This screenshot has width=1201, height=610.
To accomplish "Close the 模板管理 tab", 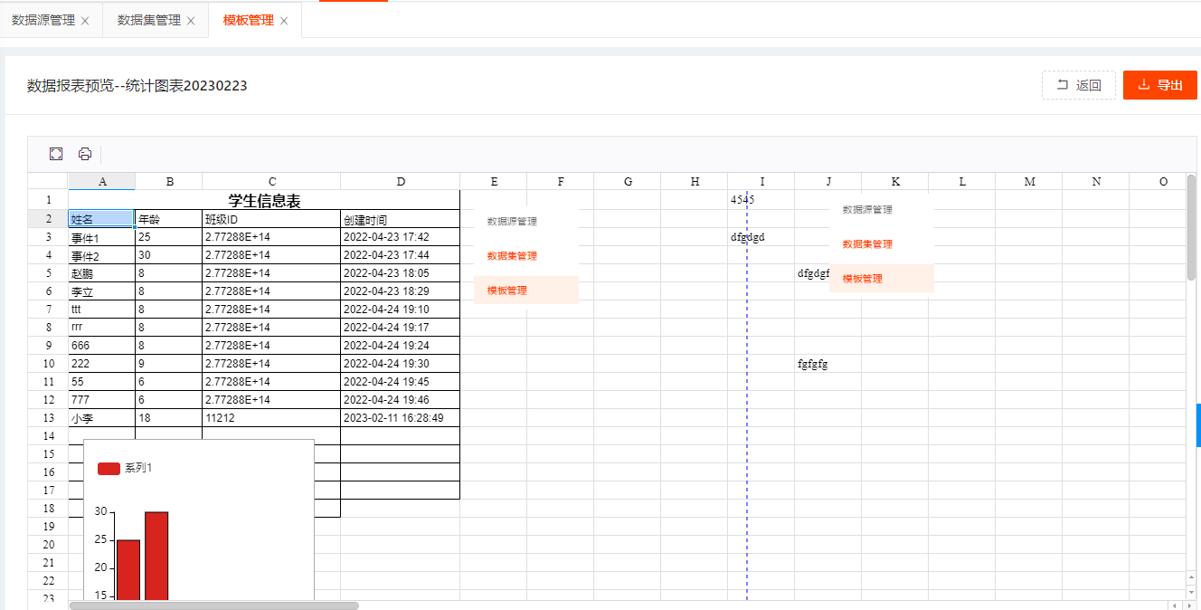I will (x=284, y=21).
